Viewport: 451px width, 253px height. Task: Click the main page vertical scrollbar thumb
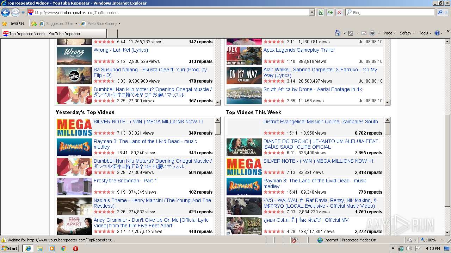point(447,160)
